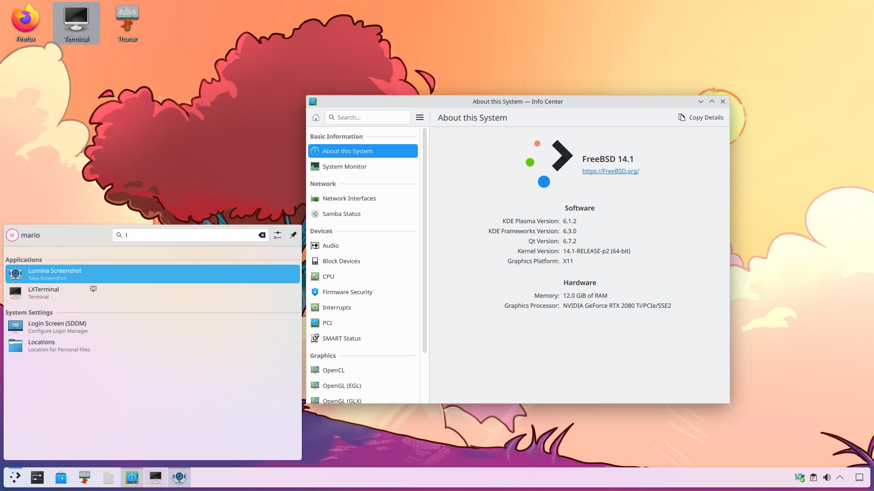Open Samba Status page
Image resolution: width=874 pixels, height=491 pixels.
point(363,214)
